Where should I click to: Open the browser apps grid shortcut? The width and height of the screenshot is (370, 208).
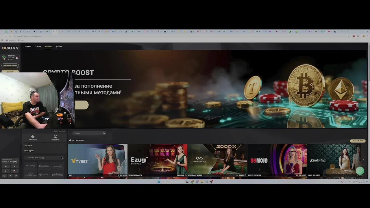[2, 40]
